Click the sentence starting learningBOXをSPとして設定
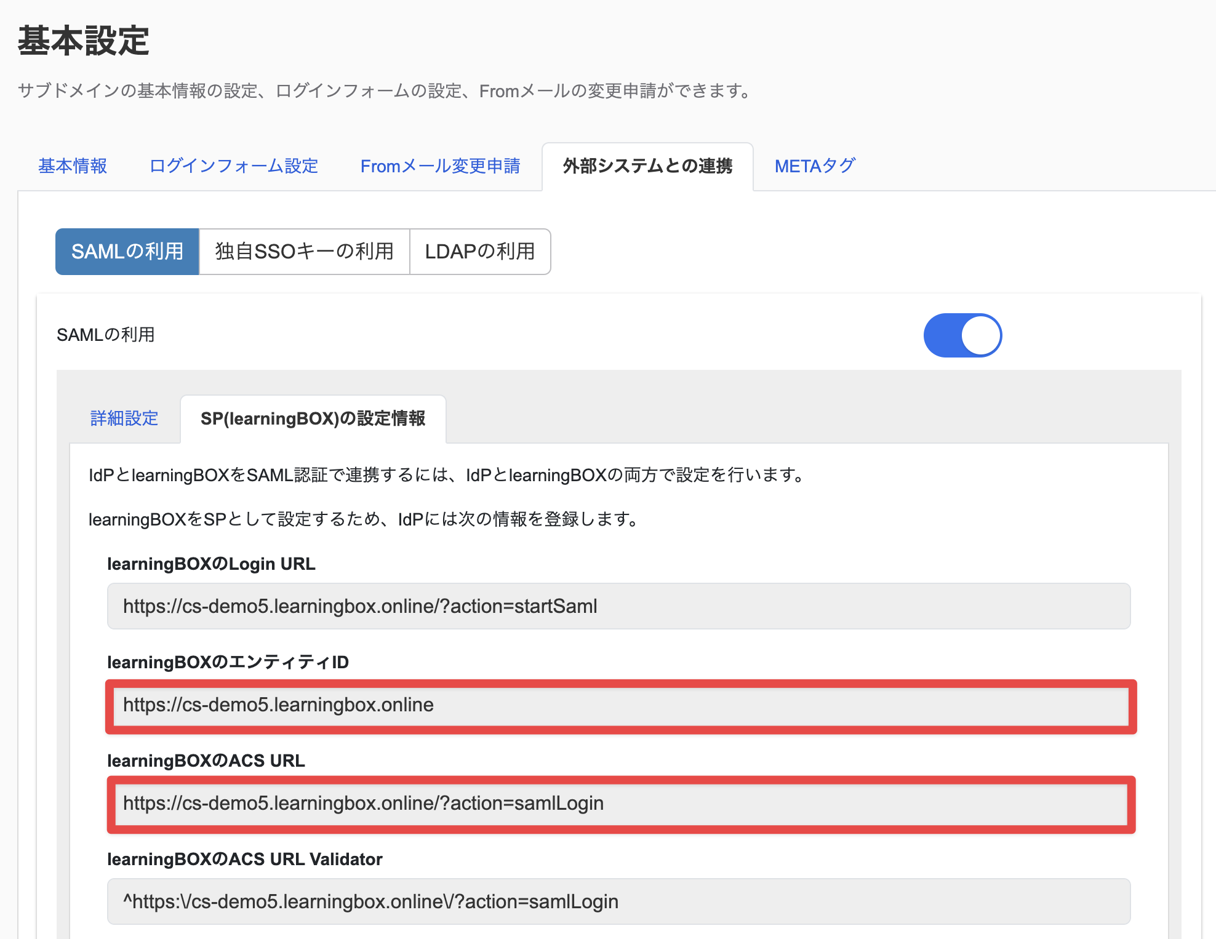 [364, 519]
